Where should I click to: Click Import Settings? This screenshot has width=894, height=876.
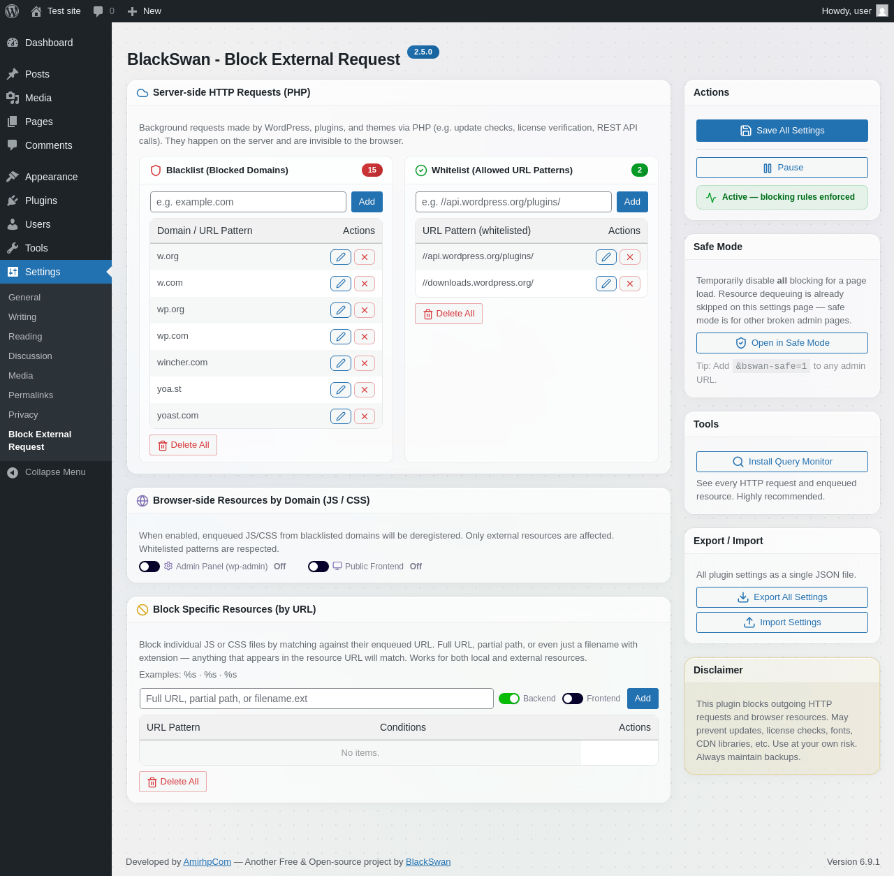[x=782, y=622]
